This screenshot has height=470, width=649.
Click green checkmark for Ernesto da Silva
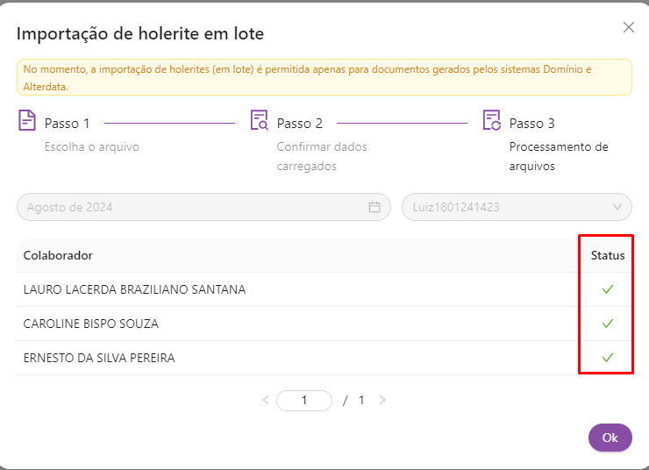(607, 358)
